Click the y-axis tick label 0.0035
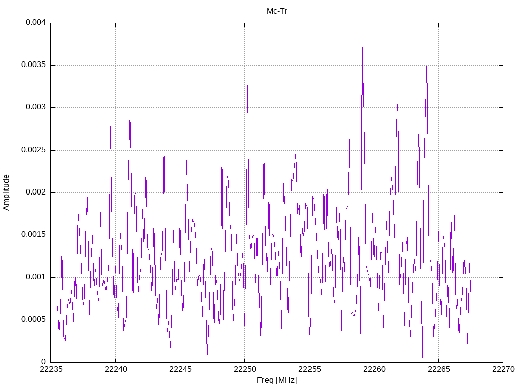Image resolution: width=517 pixels, height=387 pixels. pyautogui.click(x=33, y=65)
